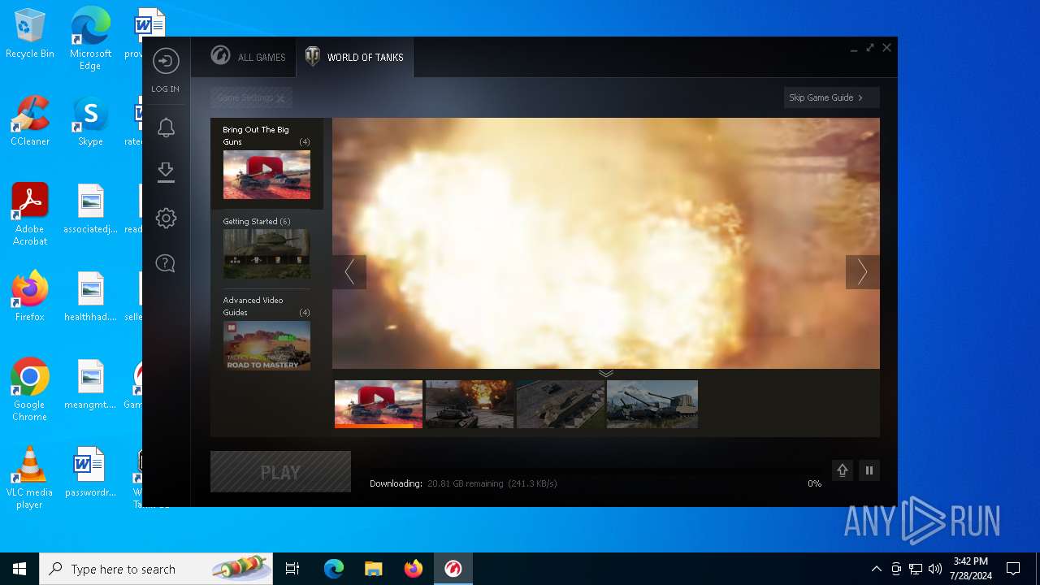The image size is (1040, 585).
Task: Open Microsoft Edge desktop shortcut
Action: coord(90,39)
